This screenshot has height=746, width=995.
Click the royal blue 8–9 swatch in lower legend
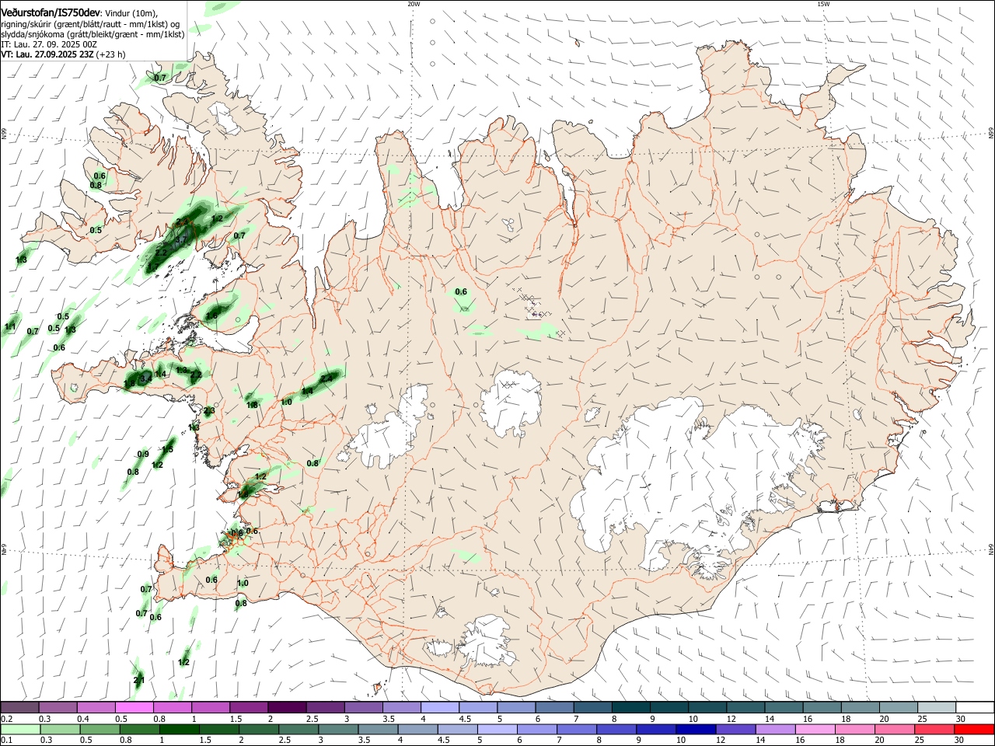618,729
